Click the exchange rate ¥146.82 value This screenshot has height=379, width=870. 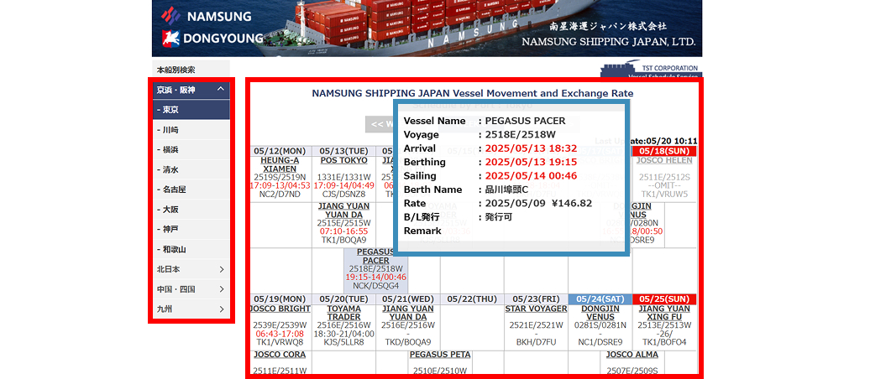coord(572,204)
